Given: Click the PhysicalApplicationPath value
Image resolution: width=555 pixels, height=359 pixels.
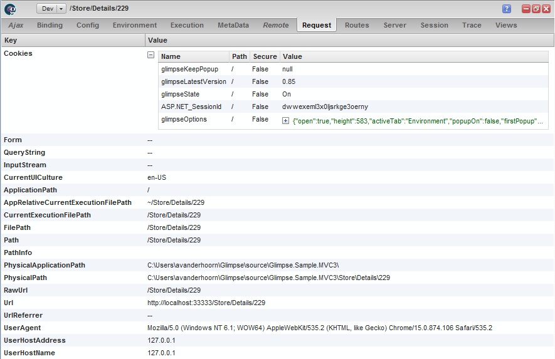Looking at the screenshot, I should point(243,265).
